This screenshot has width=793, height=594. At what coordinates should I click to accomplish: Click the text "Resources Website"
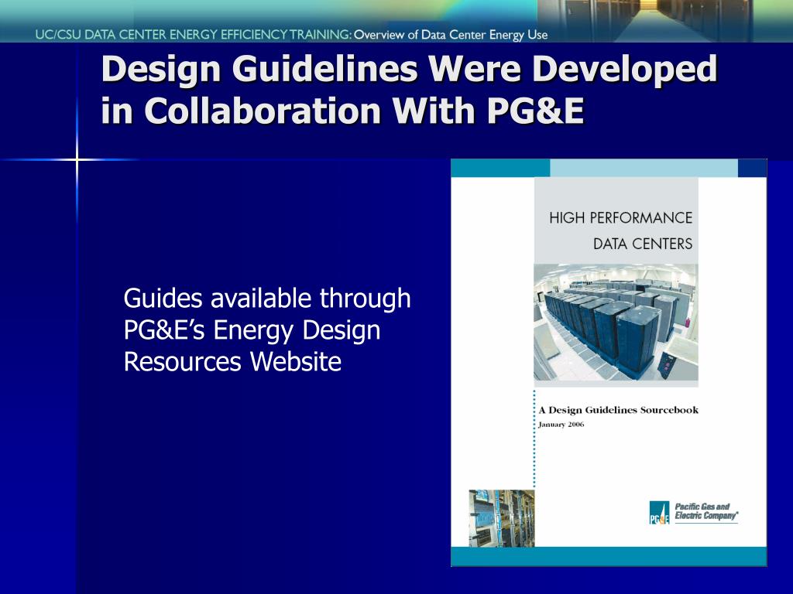pyautogui.click(x=232, y=362)
